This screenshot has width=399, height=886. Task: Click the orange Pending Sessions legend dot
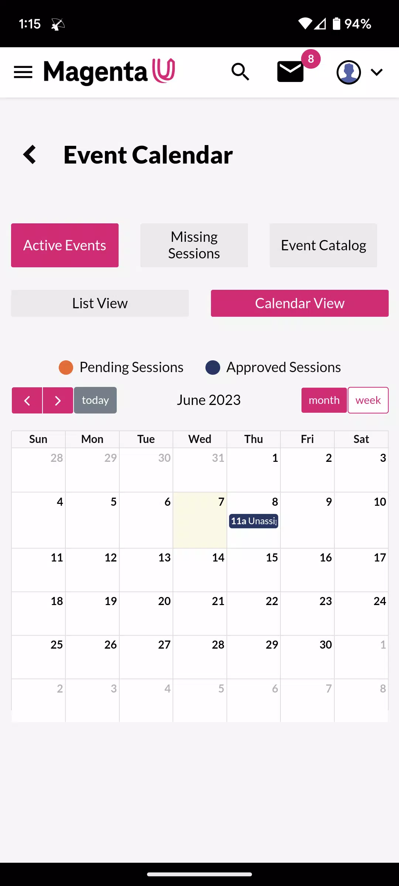(66, 367)
